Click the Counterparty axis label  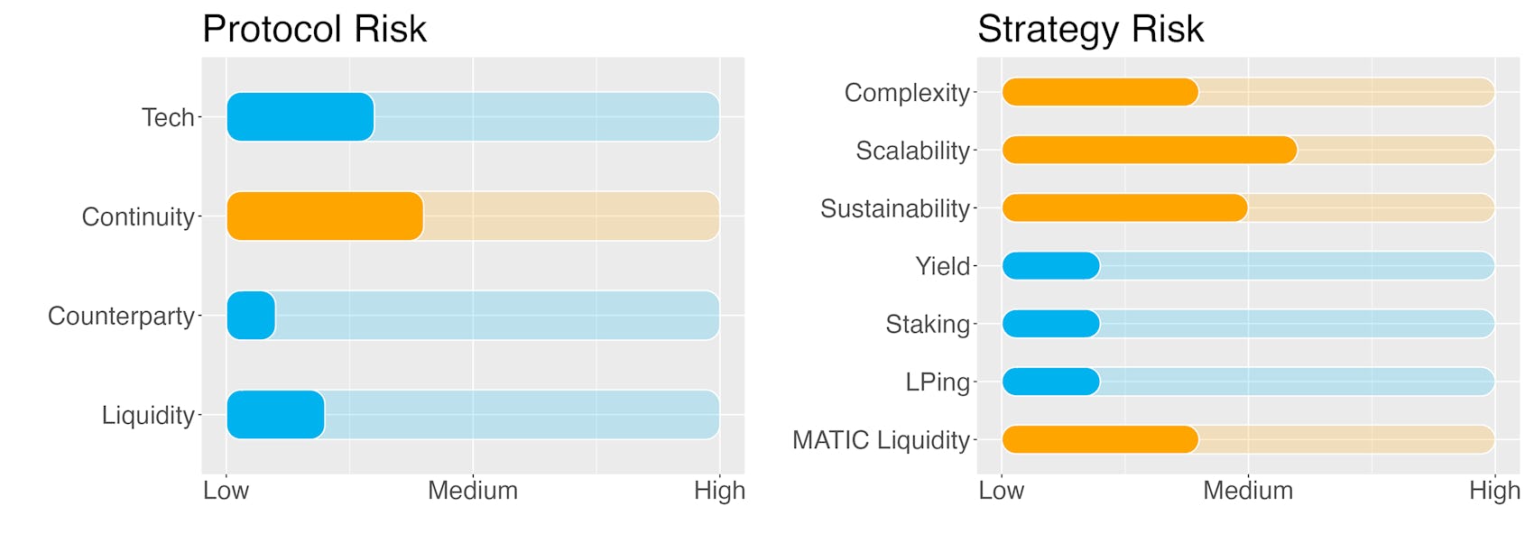(x=121, y=316)
